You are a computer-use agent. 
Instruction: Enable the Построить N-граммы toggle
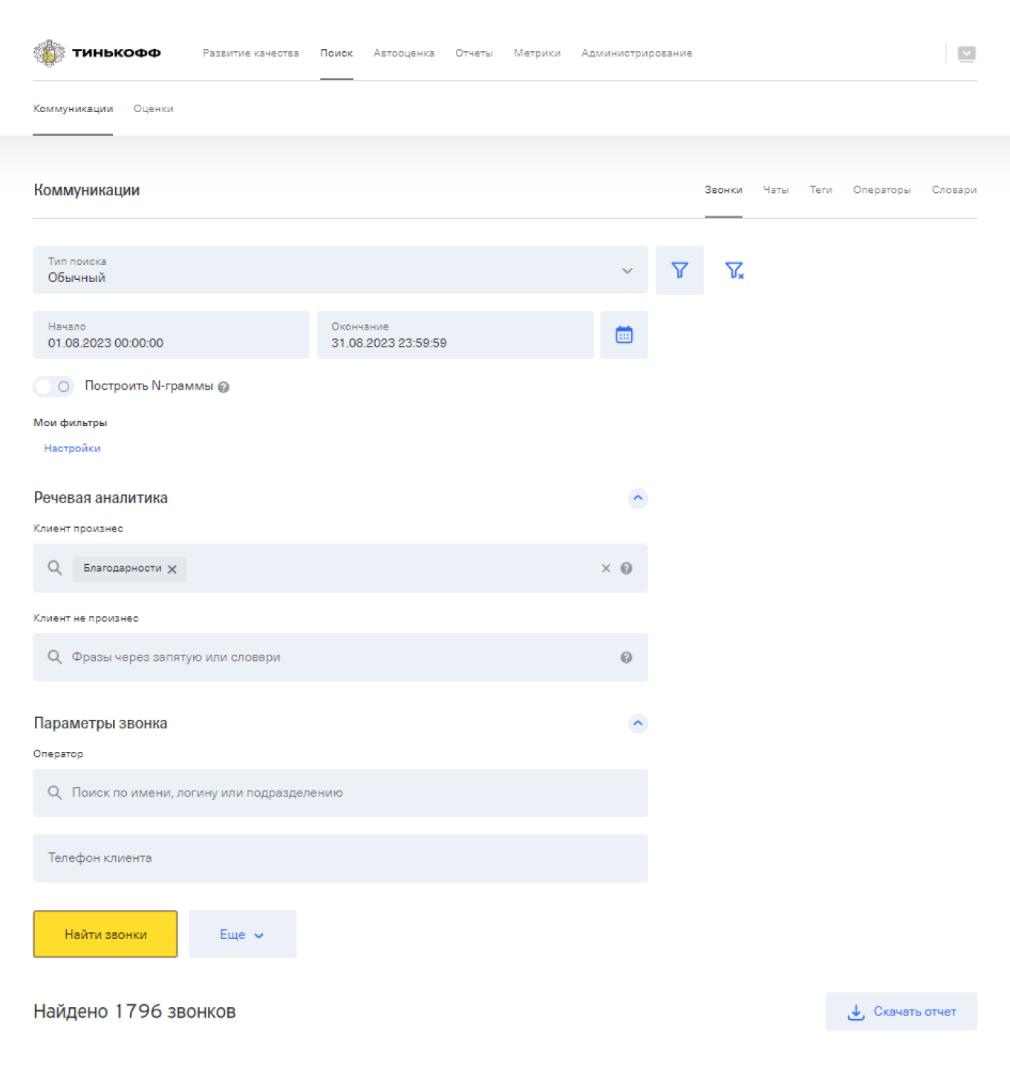(x=53, y=387)
